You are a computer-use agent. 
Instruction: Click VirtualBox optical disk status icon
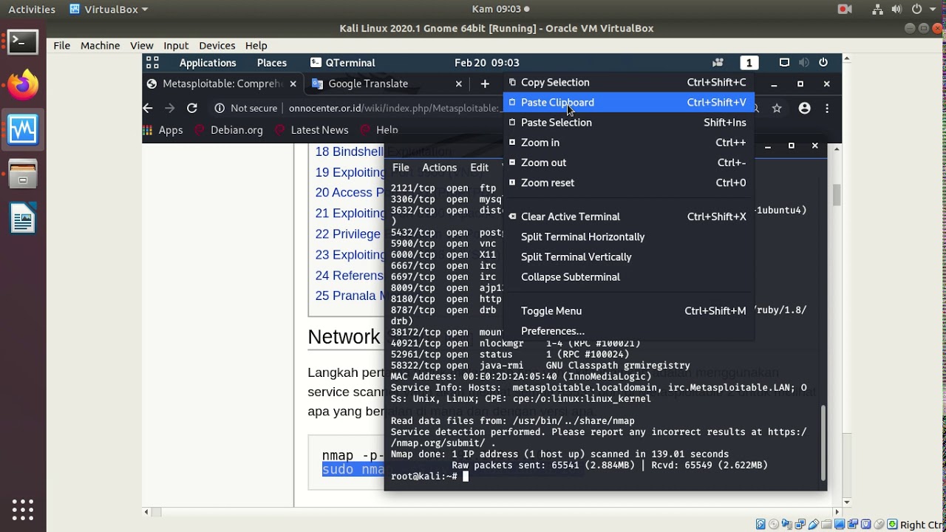click(x=772, y=525)
